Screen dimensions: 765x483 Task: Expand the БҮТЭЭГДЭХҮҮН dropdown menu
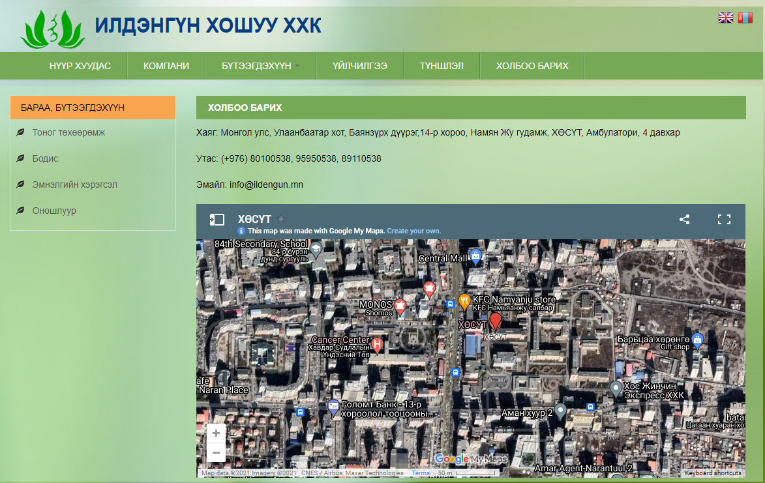click(x=261, y=66)
